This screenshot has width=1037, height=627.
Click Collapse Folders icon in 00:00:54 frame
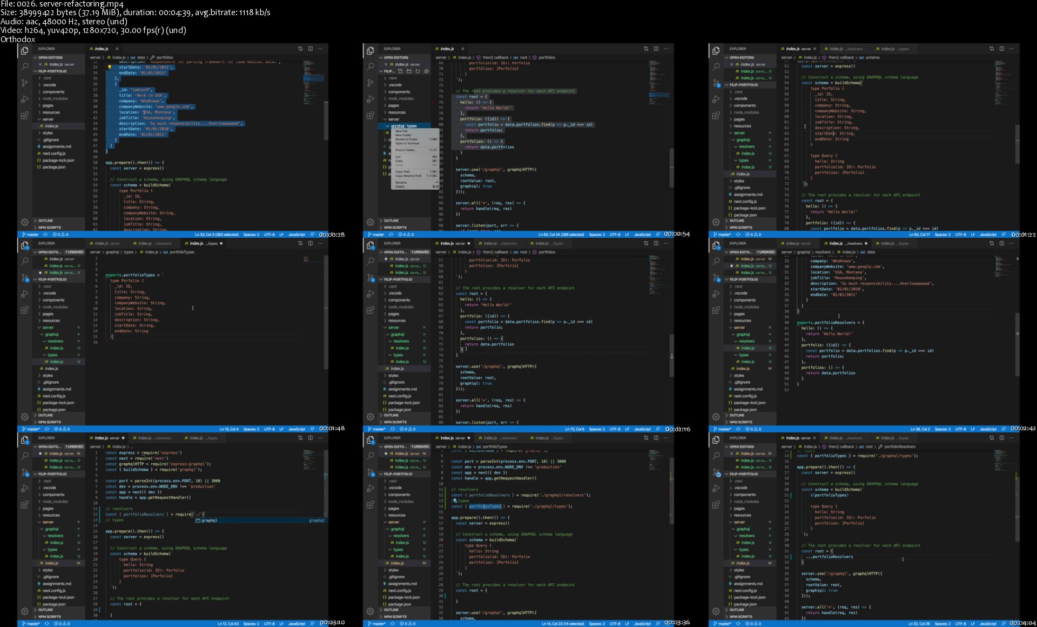(426, 71)
